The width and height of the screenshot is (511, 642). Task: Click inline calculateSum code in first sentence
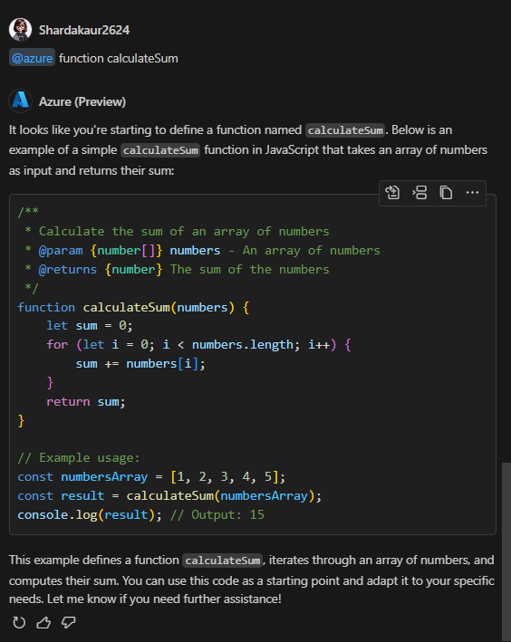(345, 130)
